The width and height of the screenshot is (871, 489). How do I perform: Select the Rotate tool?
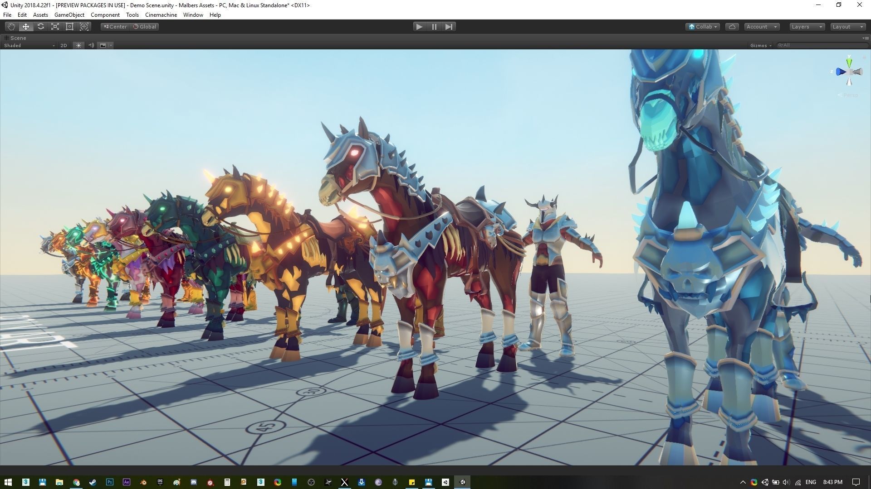(x=40, y=27)
